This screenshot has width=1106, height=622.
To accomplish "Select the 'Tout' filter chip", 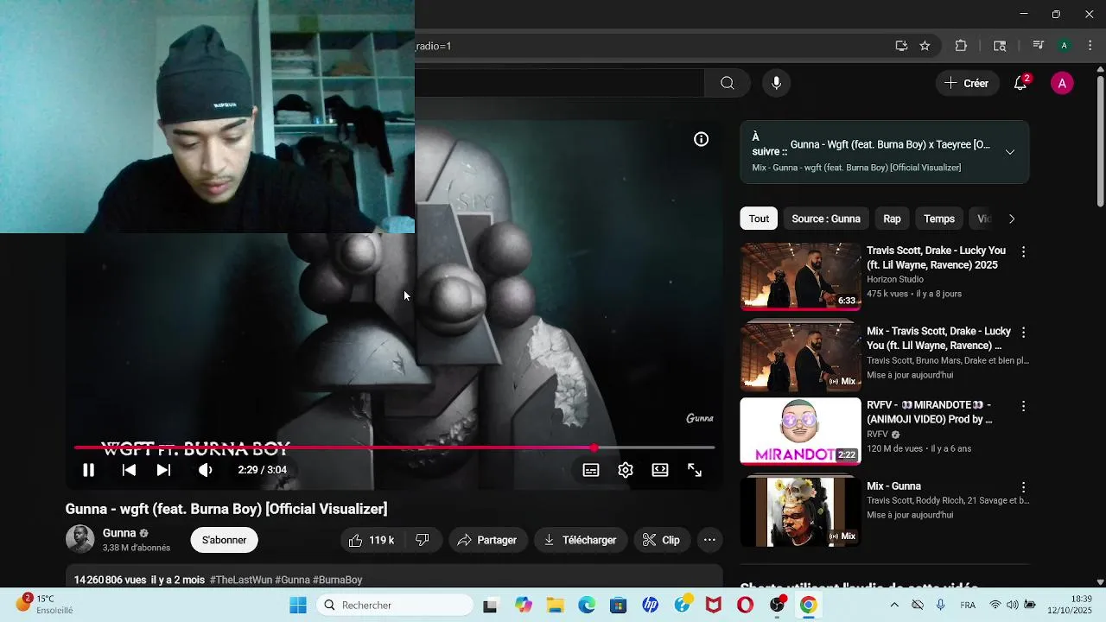I will [759, 219].
